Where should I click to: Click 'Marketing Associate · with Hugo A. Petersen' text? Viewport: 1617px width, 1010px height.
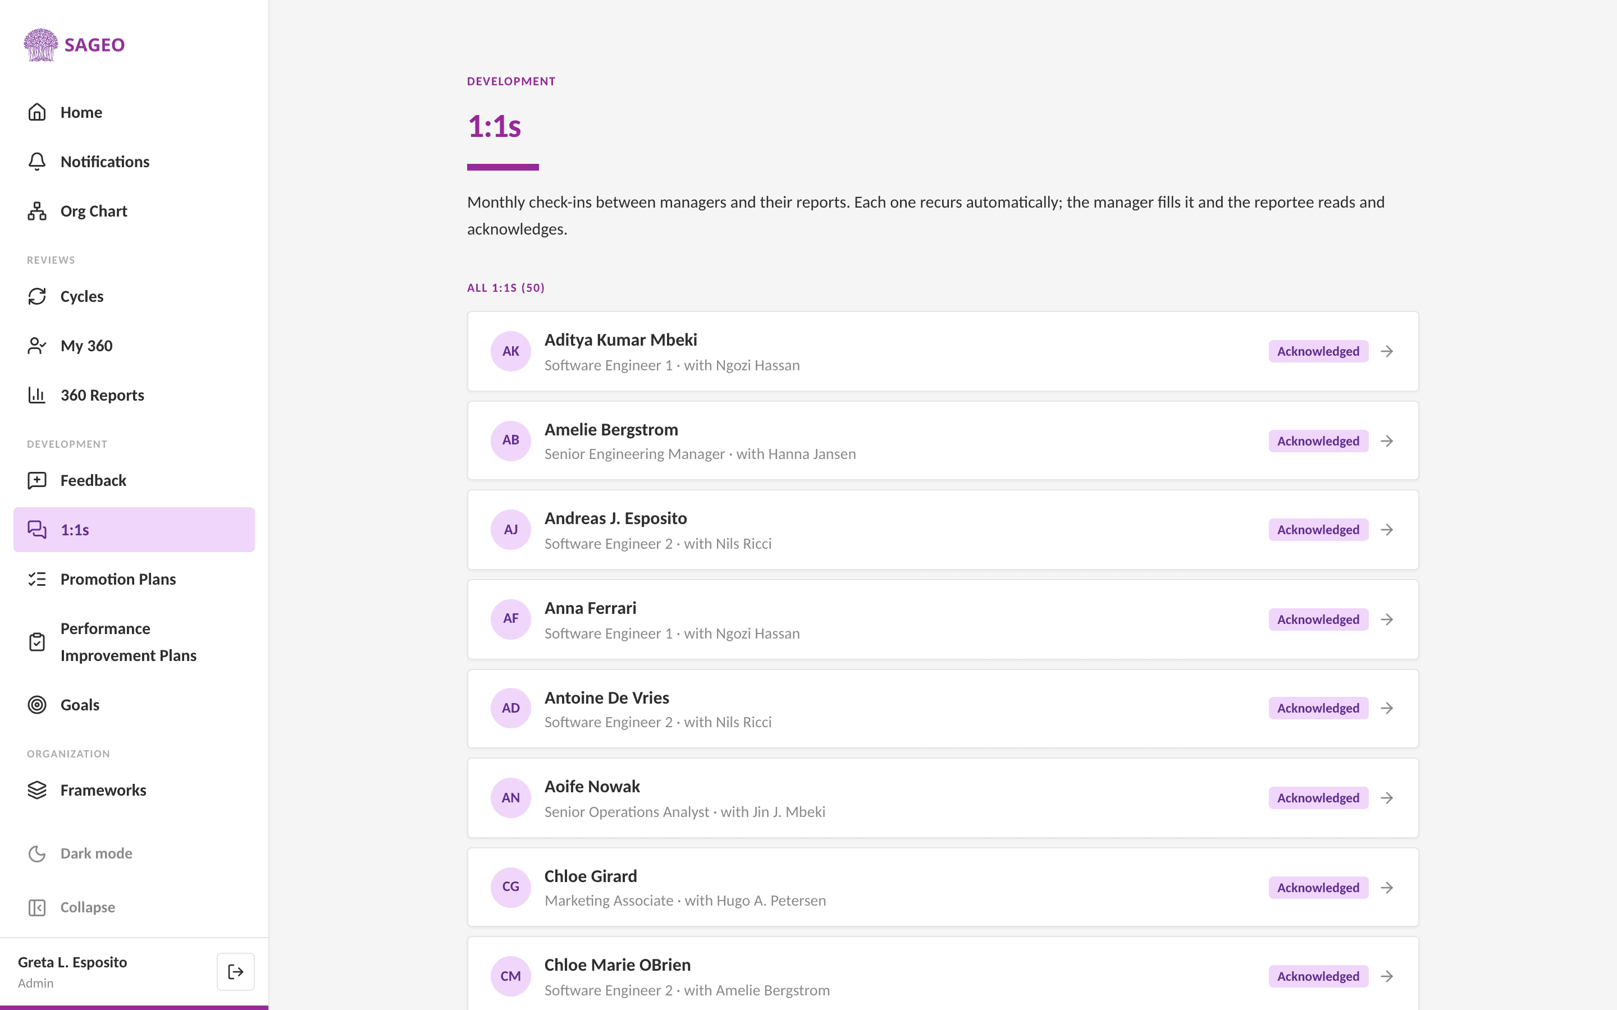point(685,901)
